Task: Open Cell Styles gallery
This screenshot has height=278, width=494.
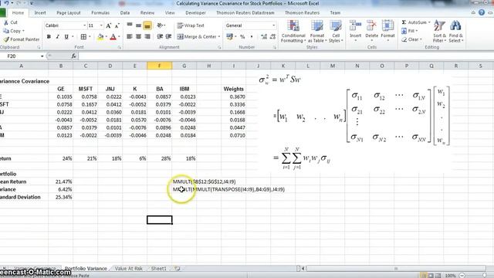Action: (x=336, y=32)
